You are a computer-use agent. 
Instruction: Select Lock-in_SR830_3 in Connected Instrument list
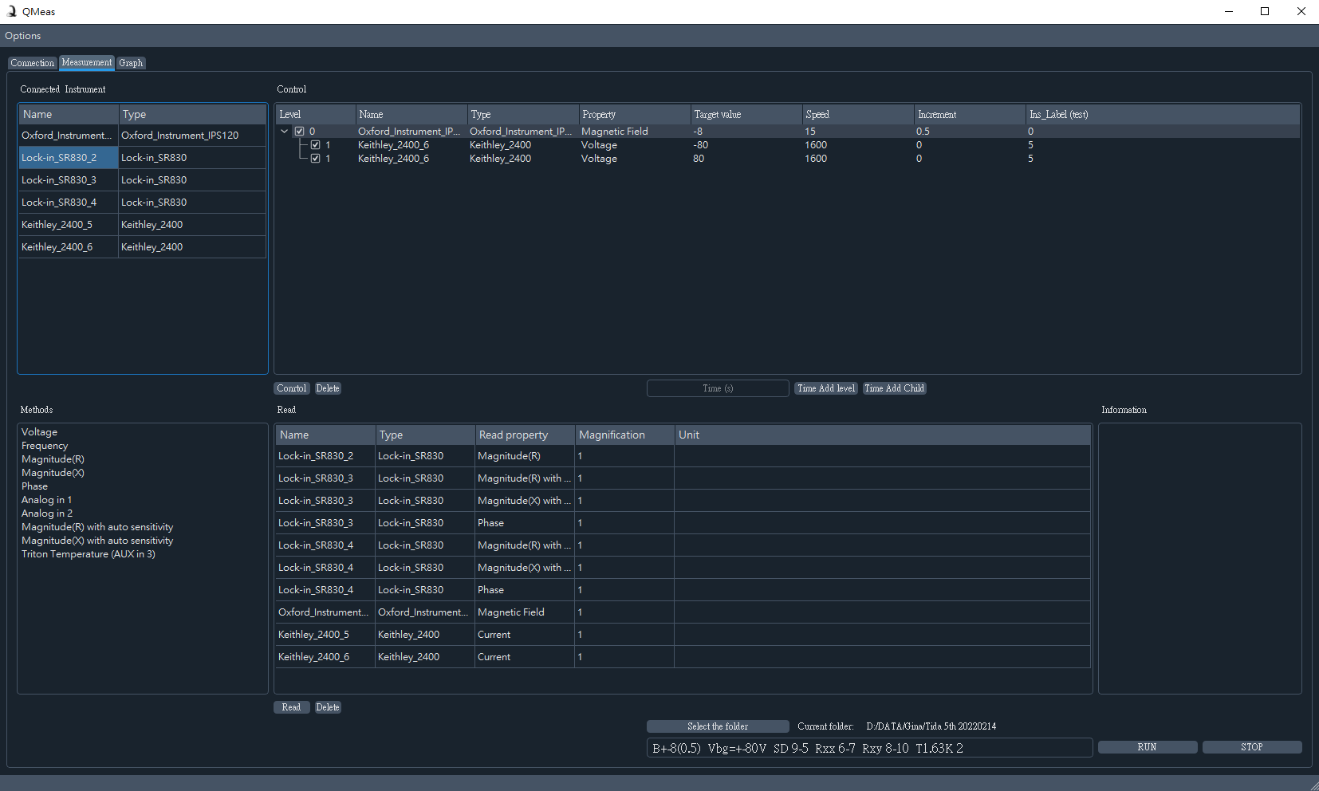point(143,180)
